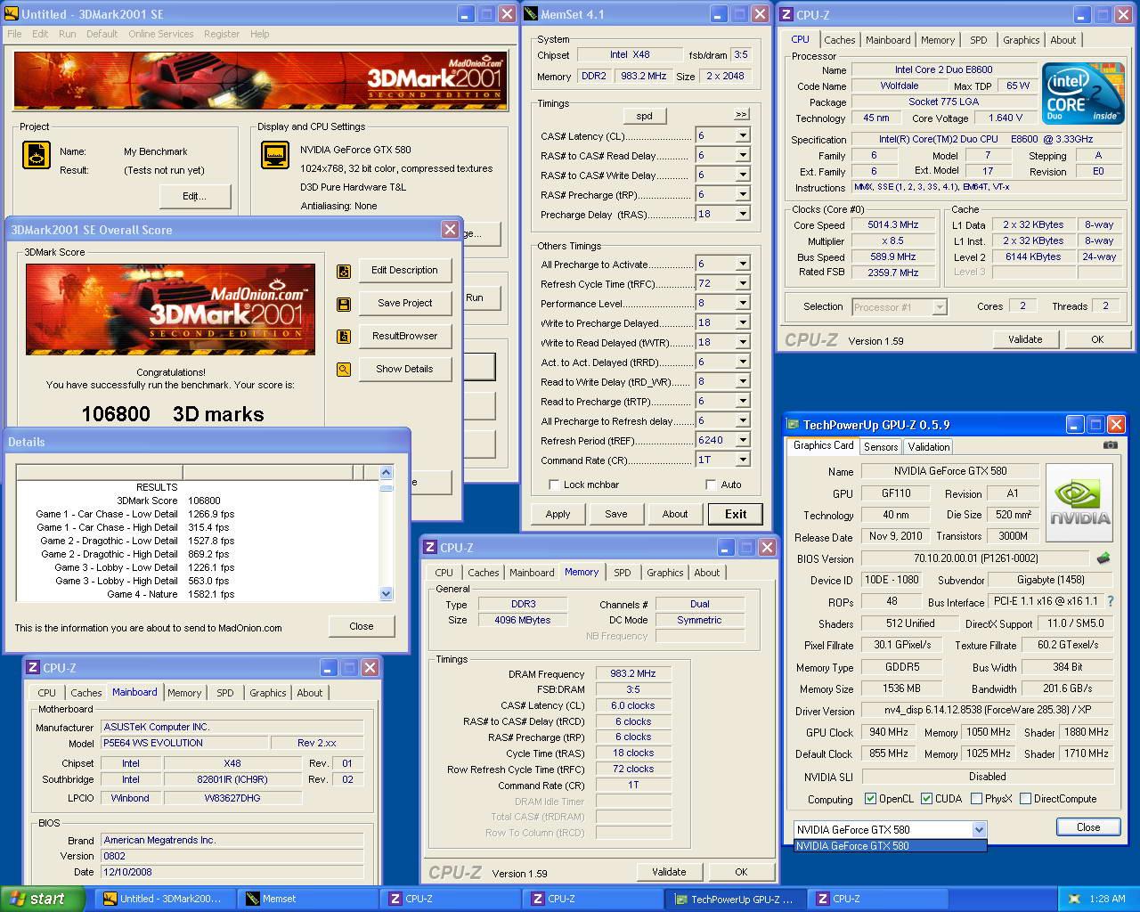Open Write to Read Delayed (tWTR) dropdown
This screenshot has height=912, width=1140.
coord(742,343)
